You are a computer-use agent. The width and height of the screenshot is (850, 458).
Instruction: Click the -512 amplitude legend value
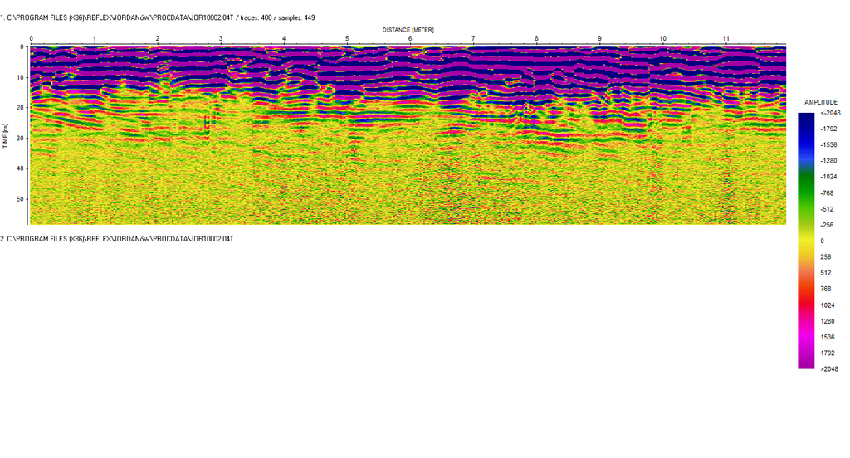click(x=827, y=208)
